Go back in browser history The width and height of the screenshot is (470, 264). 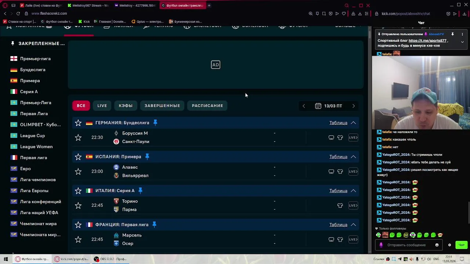tap(5, 14)
